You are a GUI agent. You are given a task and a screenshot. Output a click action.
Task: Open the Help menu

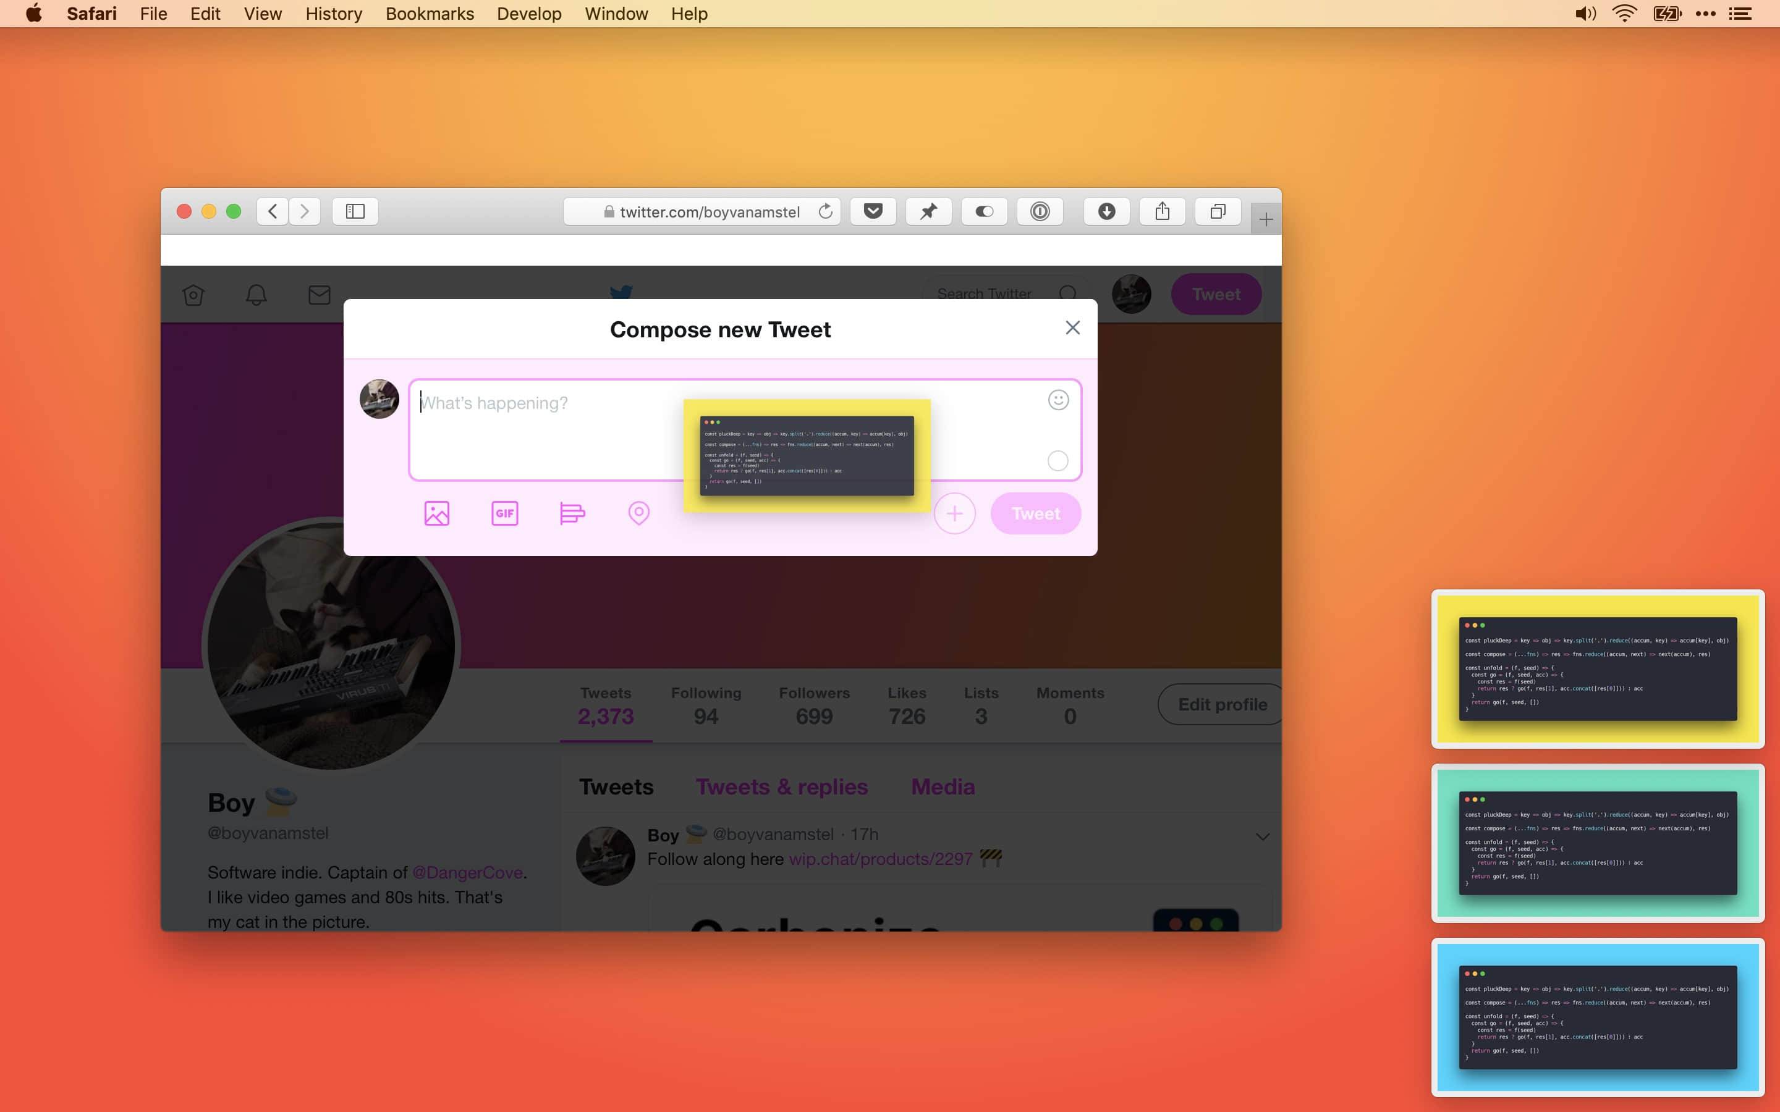pyautogui.click(x=689, y=13)
